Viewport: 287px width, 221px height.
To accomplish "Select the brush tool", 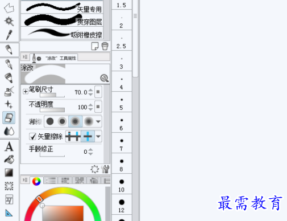I will tap(9, 78).
